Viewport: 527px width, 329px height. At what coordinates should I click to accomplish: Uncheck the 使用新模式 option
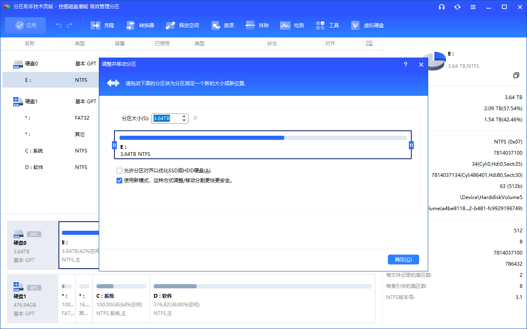(119, 180)
